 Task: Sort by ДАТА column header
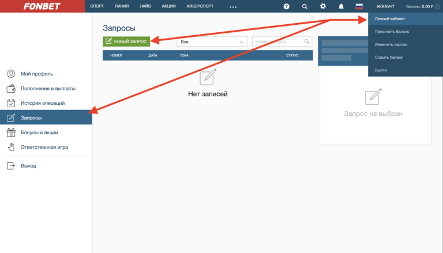point(153,55)
